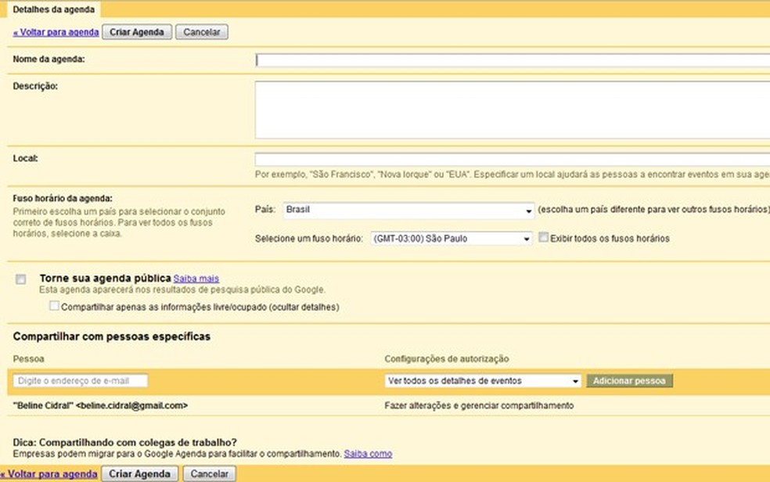Viewport: 770px width, 482px height.
Task: Click the bottom Cancelar button
Action: click(x=209, y=474)
